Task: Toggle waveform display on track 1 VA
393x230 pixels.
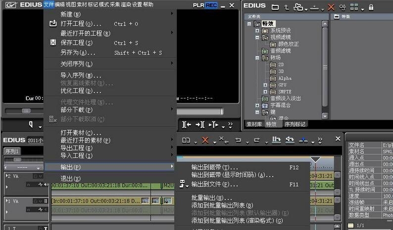Action: click(x=41, y=209)
